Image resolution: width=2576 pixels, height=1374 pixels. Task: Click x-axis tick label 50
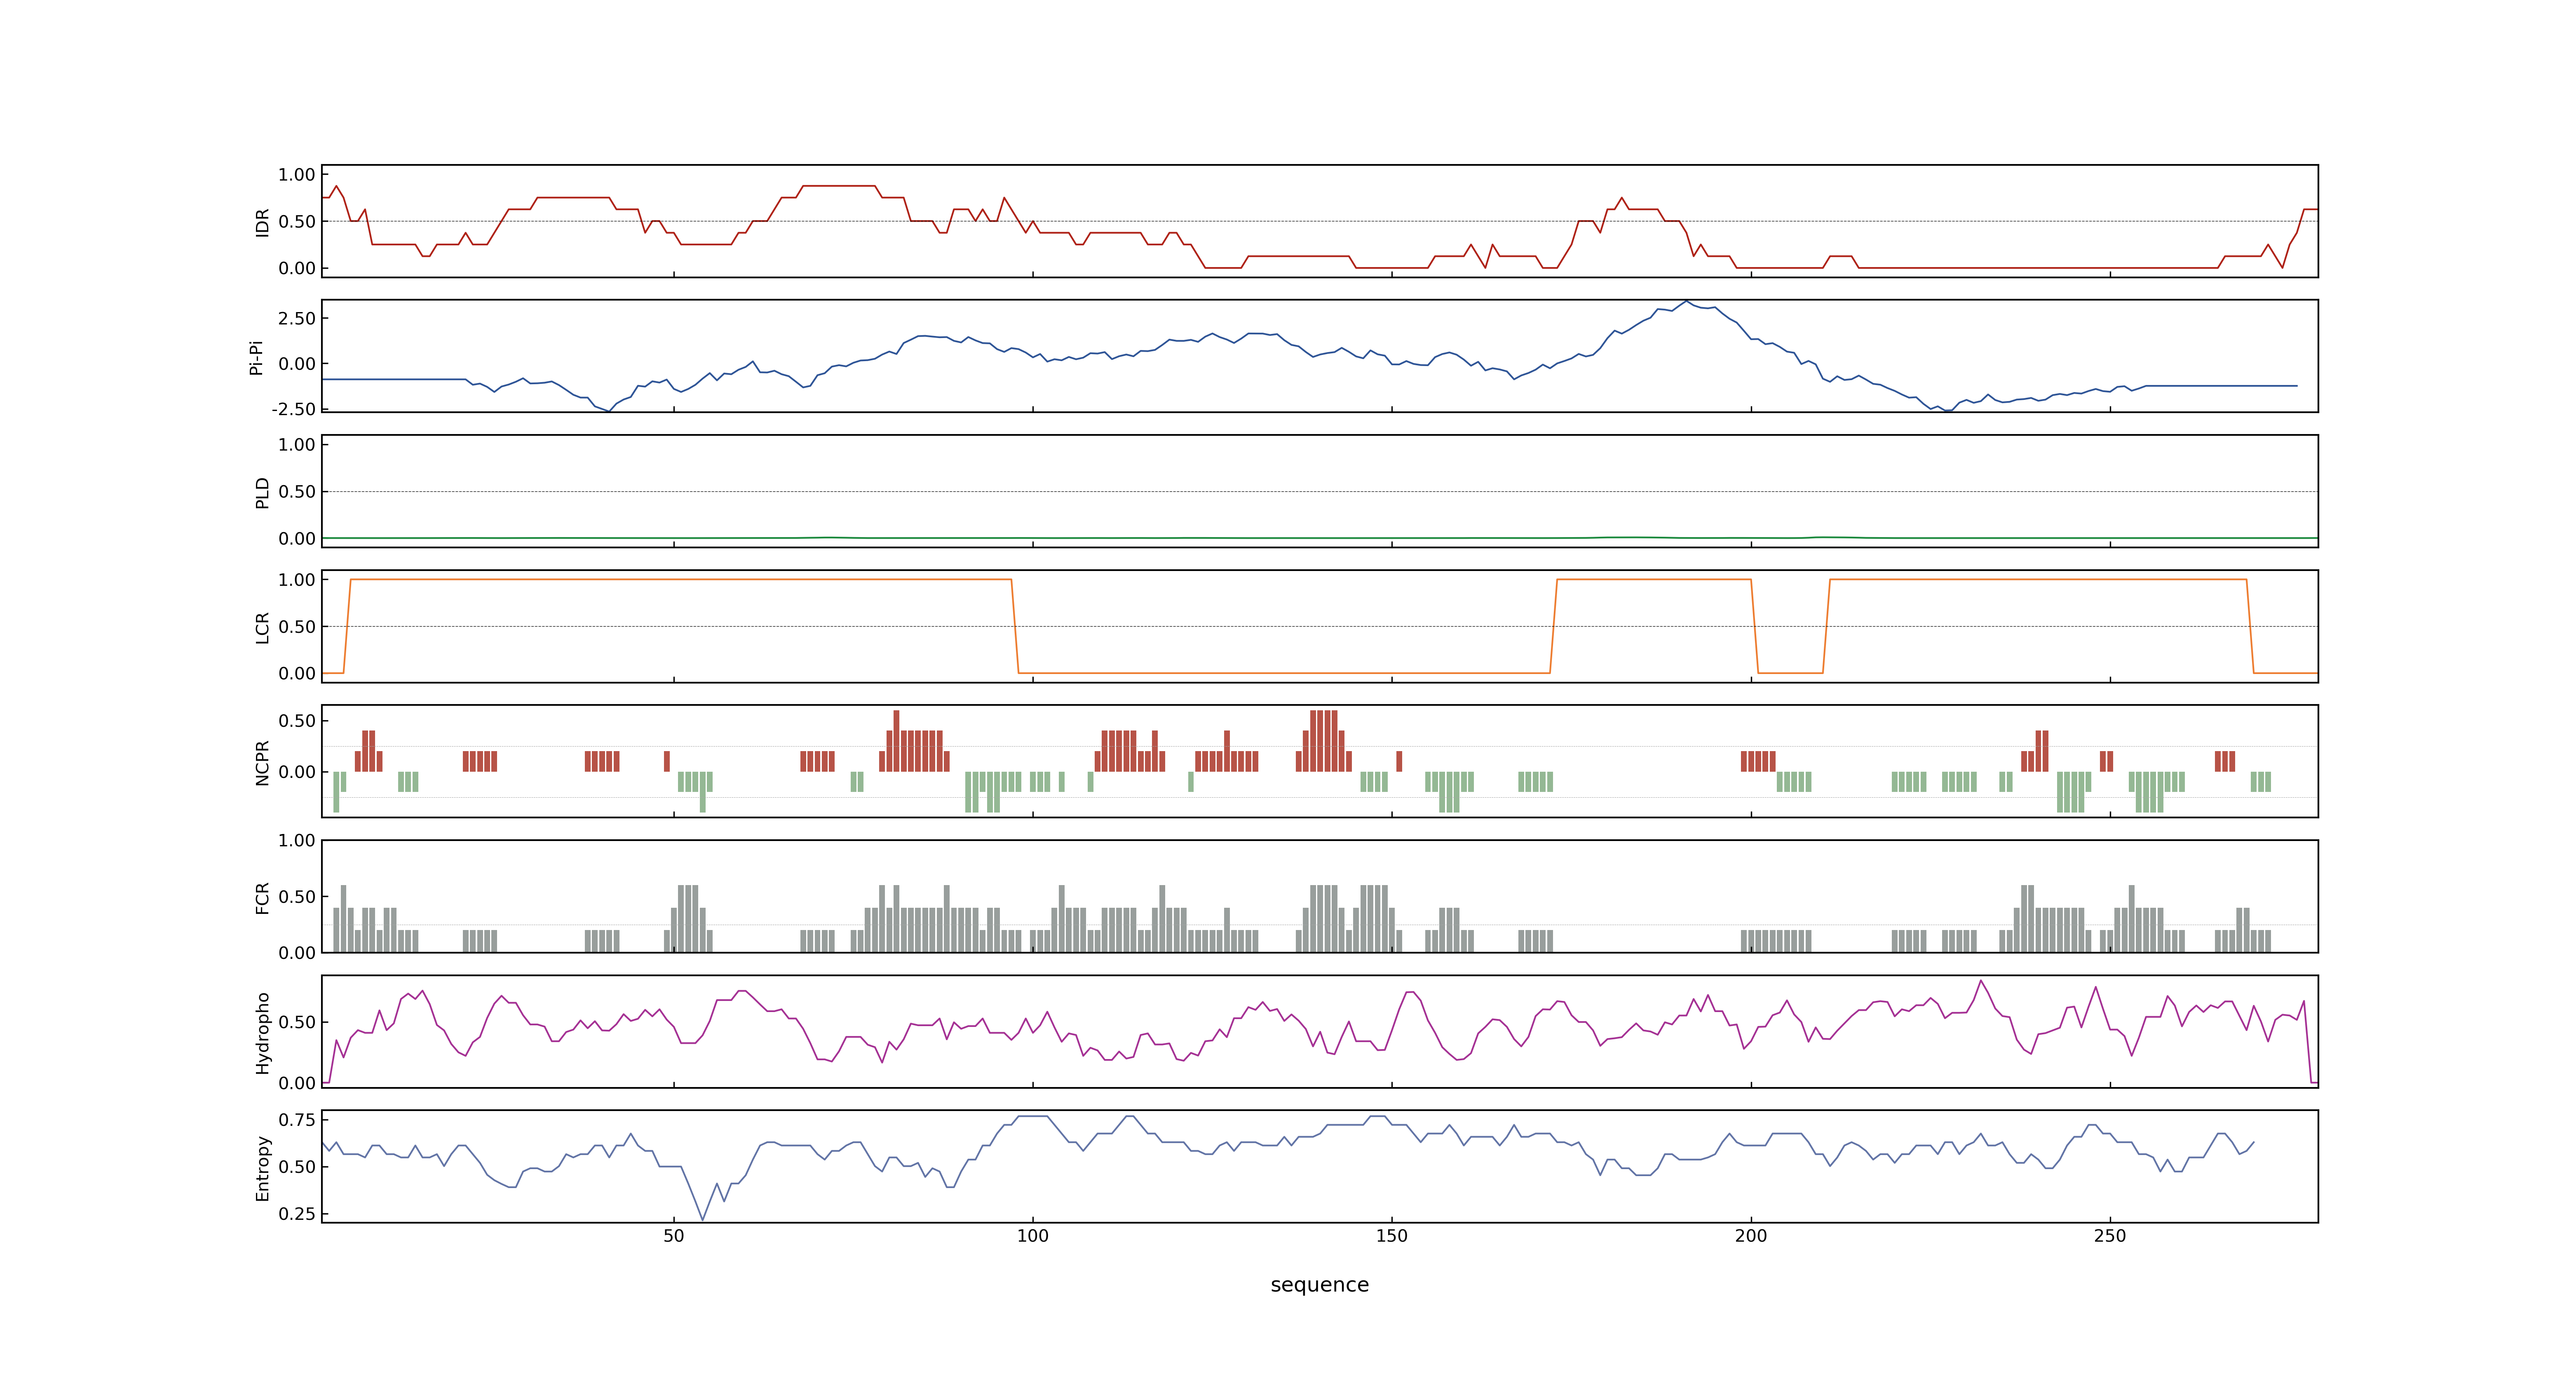pos(674,1236)
